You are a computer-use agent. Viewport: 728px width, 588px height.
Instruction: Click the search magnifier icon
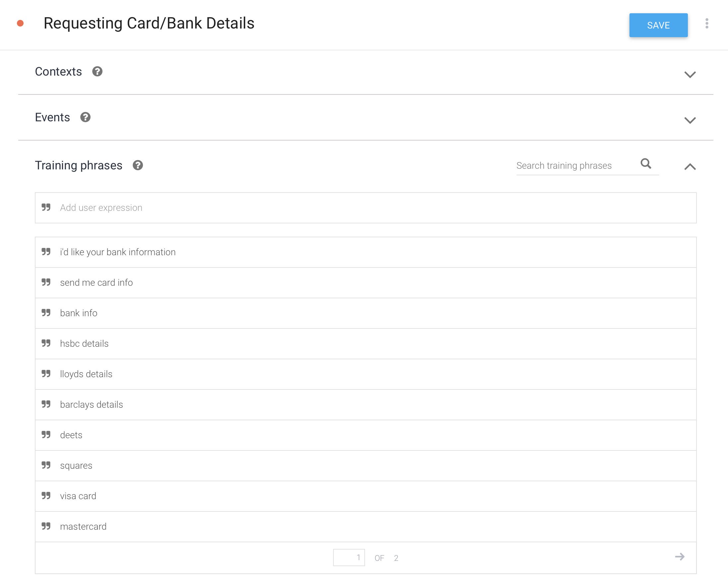pos(646,164)
